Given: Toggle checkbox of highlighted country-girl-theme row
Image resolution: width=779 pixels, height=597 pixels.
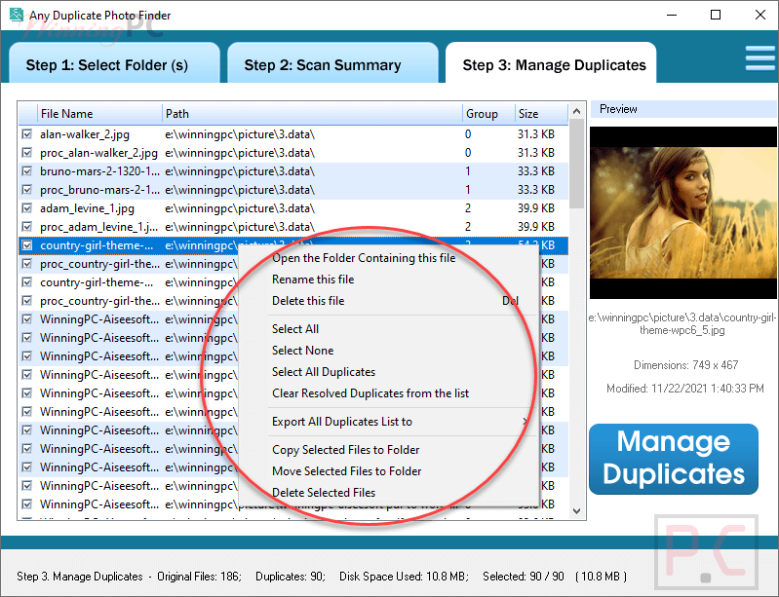Looking at the screenshot, I should pyautogui.click(x=27, y=245).
